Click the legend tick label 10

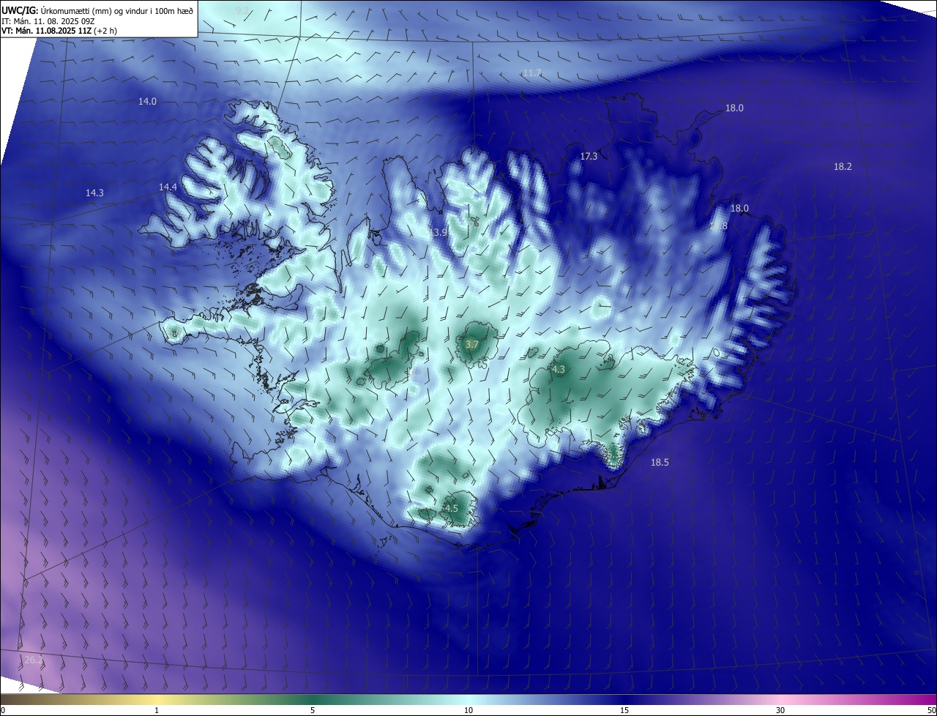pyautogui.click(x=468, y=710)
